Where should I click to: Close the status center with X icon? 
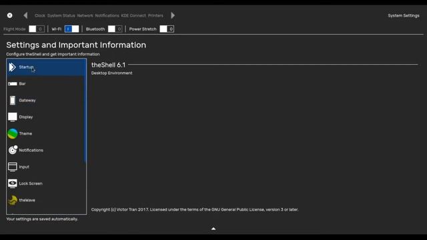click(x=9, y=15)
